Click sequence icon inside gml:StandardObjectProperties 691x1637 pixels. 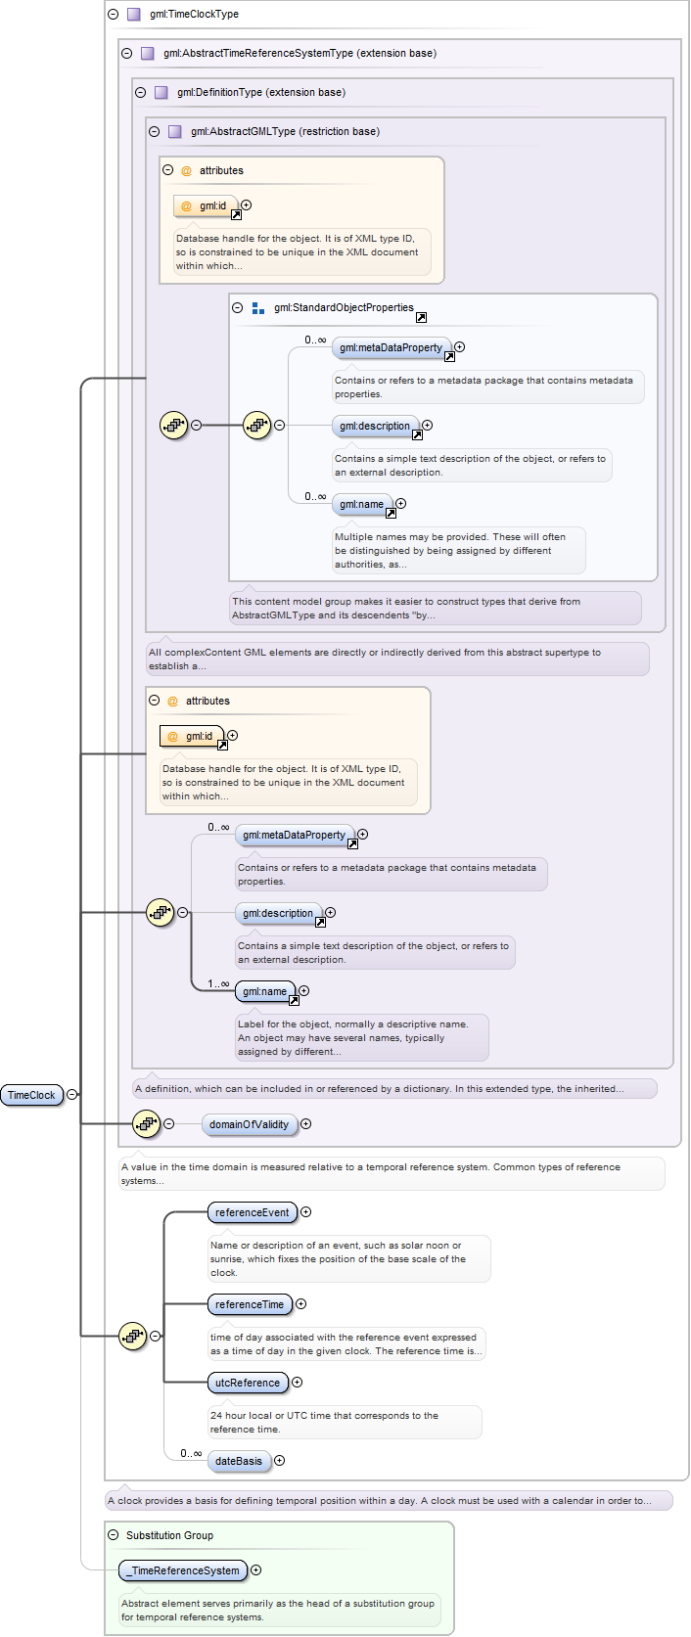point(257,426)
